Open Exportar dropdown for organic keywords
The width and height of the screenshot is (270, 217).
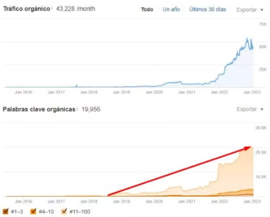pos(250,109)
